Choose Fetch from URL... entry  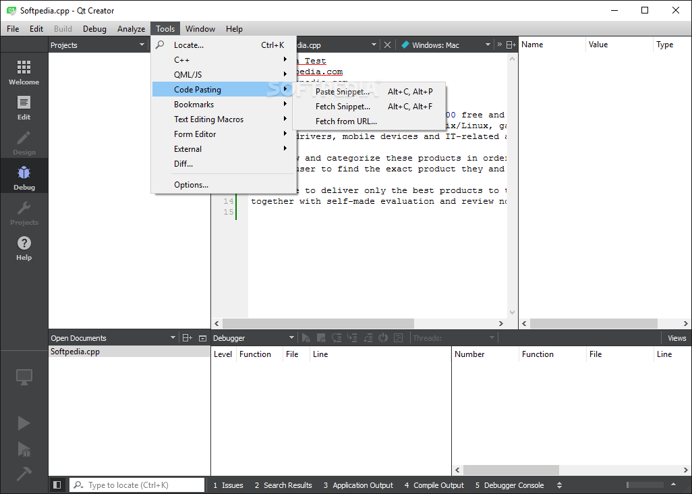[369, 121]
